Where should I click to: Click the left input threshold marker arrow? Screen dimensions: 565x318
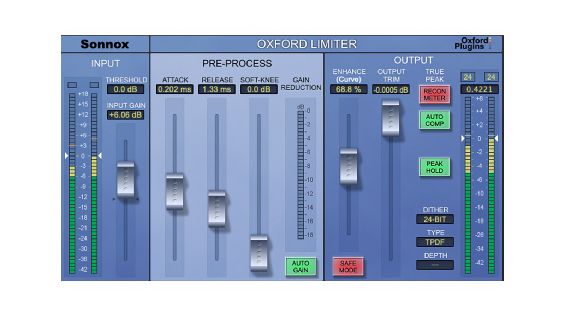click(x=66, y=155)
